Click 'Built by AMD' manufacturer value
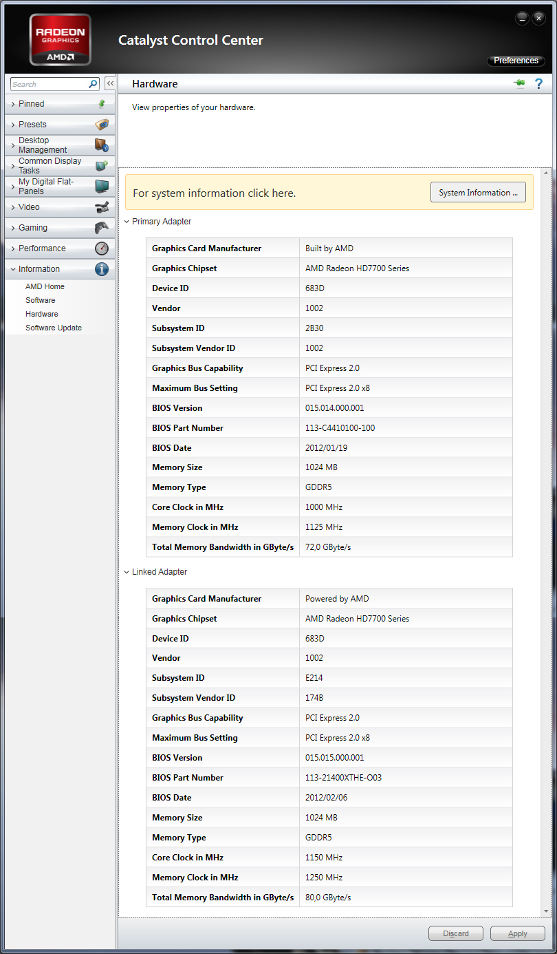The height and width of the screenshot is (954, 557). tap(329, 248)
